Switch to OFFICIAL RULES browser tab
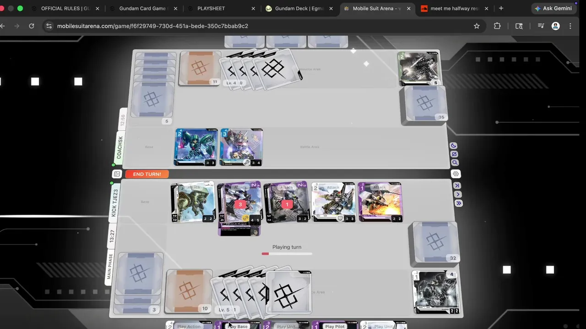Image resolution: width=586 pixels, height=329 pixels. click(x=66, y=8)
